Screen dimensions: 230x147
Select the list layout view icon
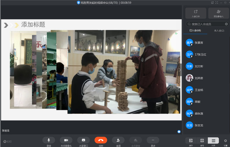(x=213, y=140)
